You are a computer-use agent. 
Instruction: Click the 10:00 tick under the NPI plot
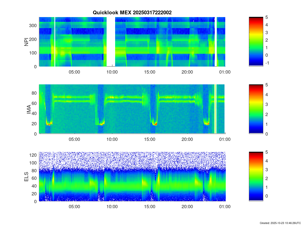(x=112, y=72)
